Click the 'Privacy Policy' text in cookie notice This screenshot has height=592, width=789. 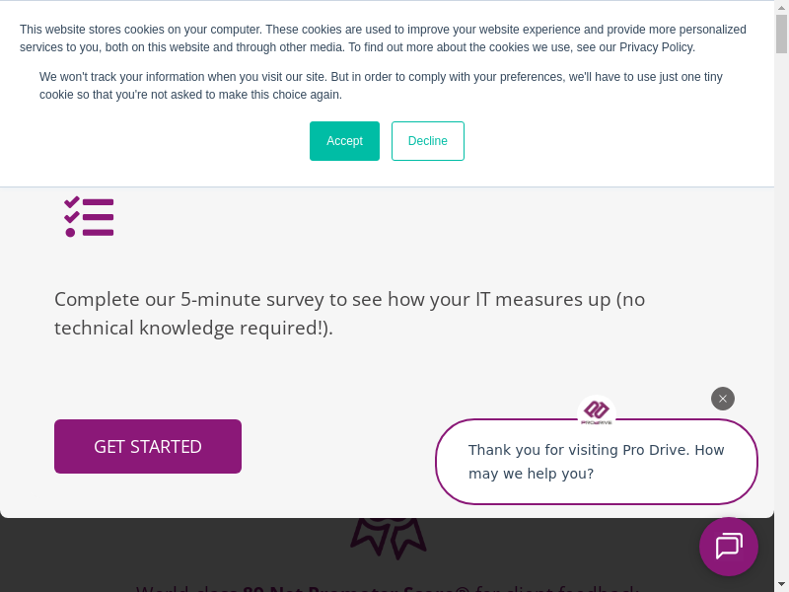[x=661, y=47]
